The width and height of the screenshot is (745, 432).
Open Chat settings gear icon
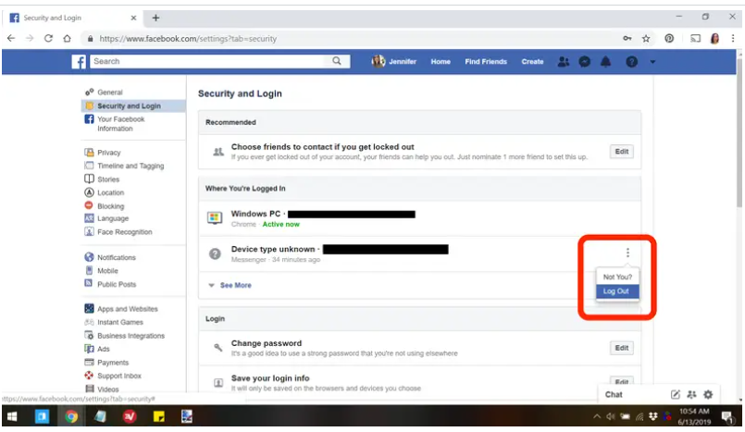coord(708,394)
